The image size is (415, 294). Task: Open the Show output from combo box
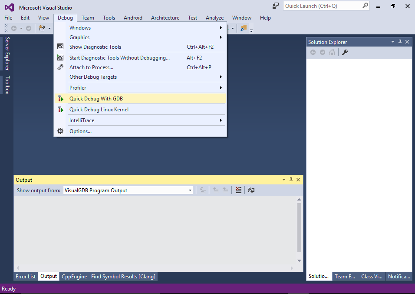click(x=128, y=190)
